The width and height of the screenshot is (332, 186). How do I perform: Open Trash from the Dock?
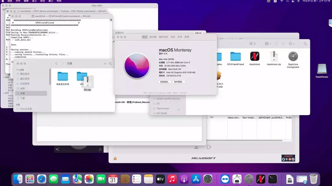tap(314, 179)
